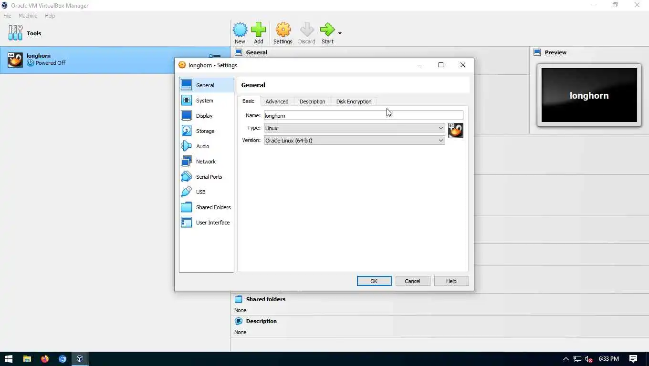Click the network tray icon

tap(577, 359)
